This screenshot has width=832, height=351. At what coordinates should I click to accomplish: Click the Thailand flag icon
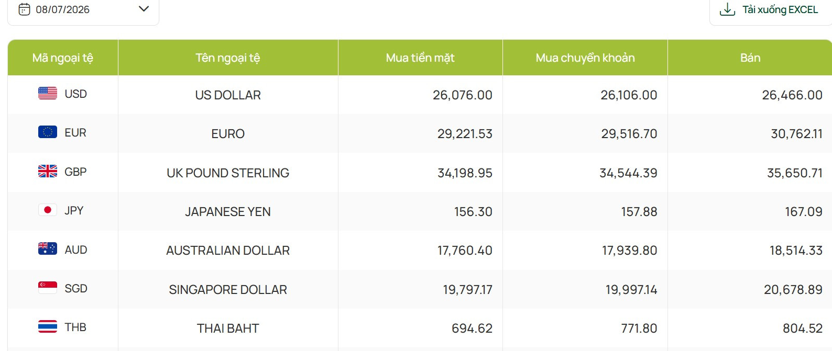(x=48, y=326)
